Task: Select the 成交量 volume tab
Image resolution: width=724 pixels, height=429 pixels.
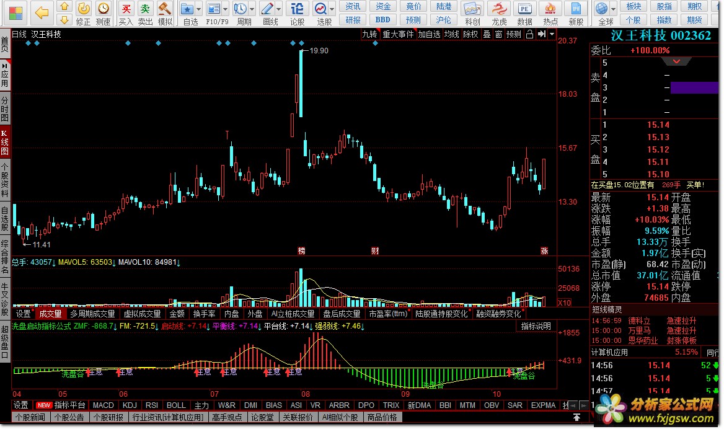Action: pyautogui.click(x=50, y=314)
